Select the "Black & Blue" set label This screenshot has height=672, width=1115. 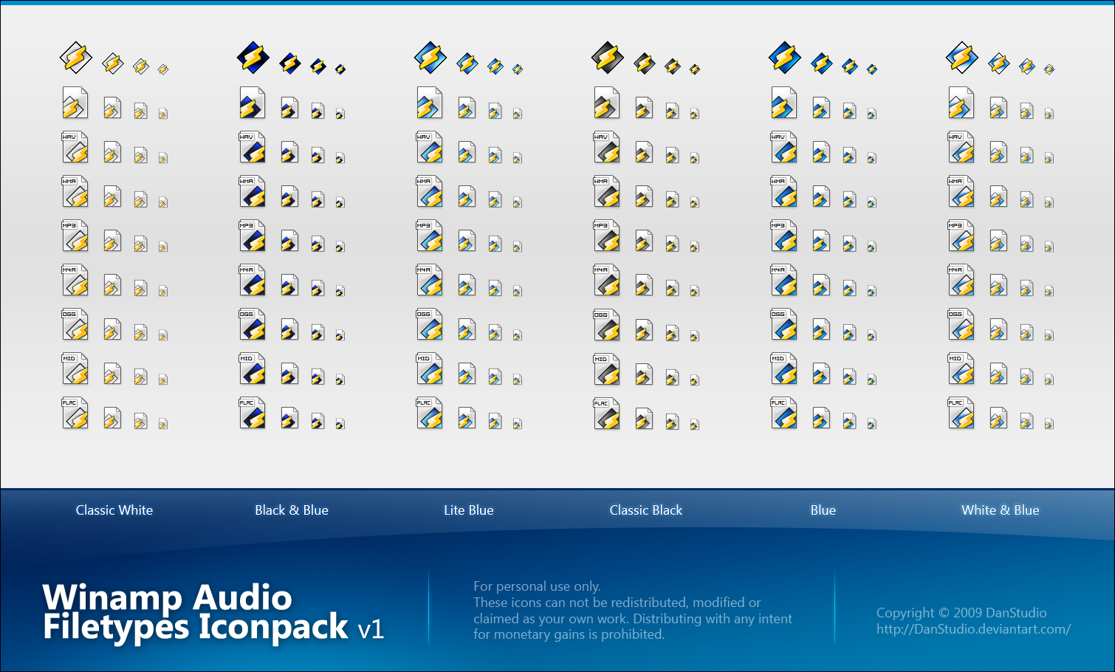pos(292,510)
